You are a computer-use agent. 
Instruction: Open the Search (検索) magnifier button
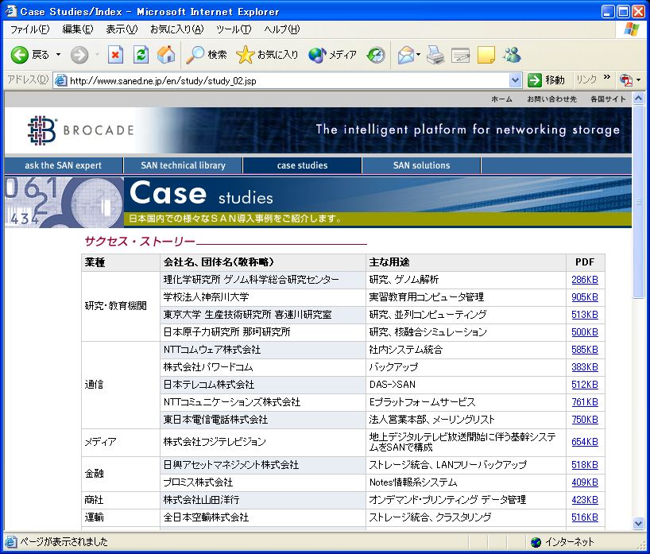(207, 55)
